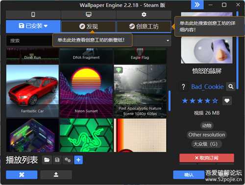Switch to the 发现 discover tab
The height and width of the screenshot is (185, 245).
(x=89, y=26)
